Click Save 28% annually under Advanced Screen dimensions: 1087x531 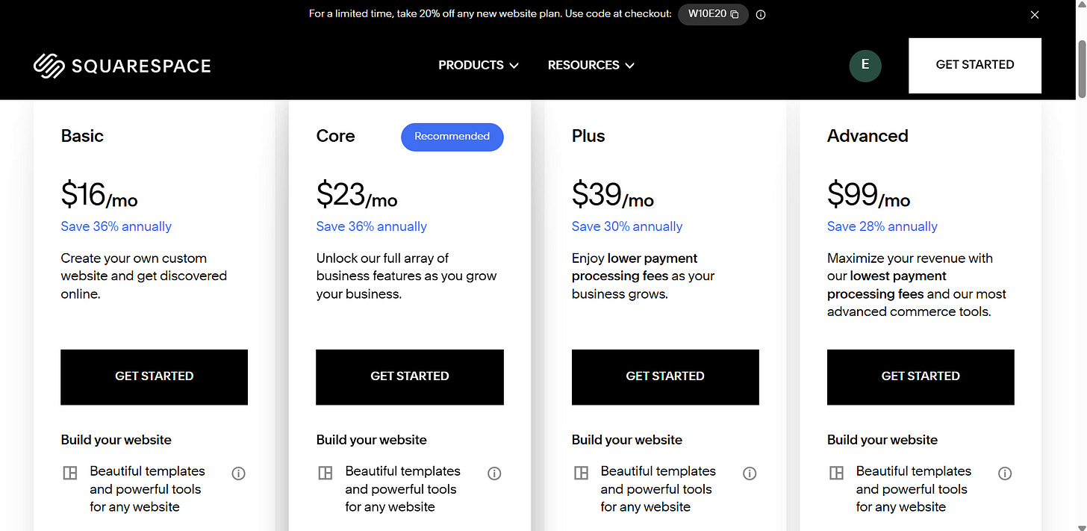[882, 226]
